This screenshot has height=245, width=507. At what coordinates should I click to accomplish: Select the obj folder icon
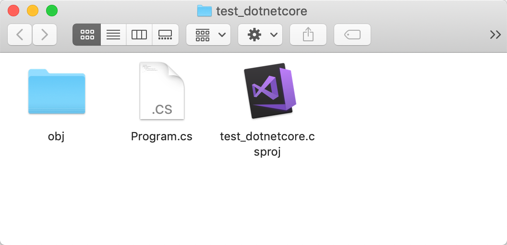[57, 91]
